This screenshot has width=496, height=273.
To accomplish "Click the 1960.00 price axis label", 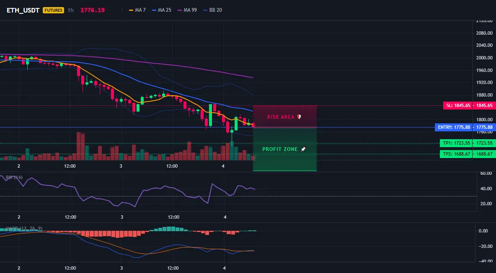I will [x=484, y=70].
